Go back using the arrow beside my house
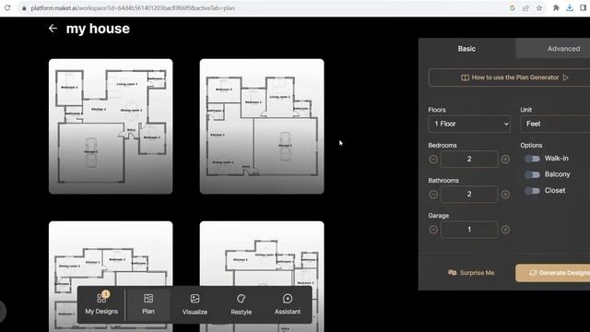The image size is (590, 332). pyautogui.click(x=53, y=29)
